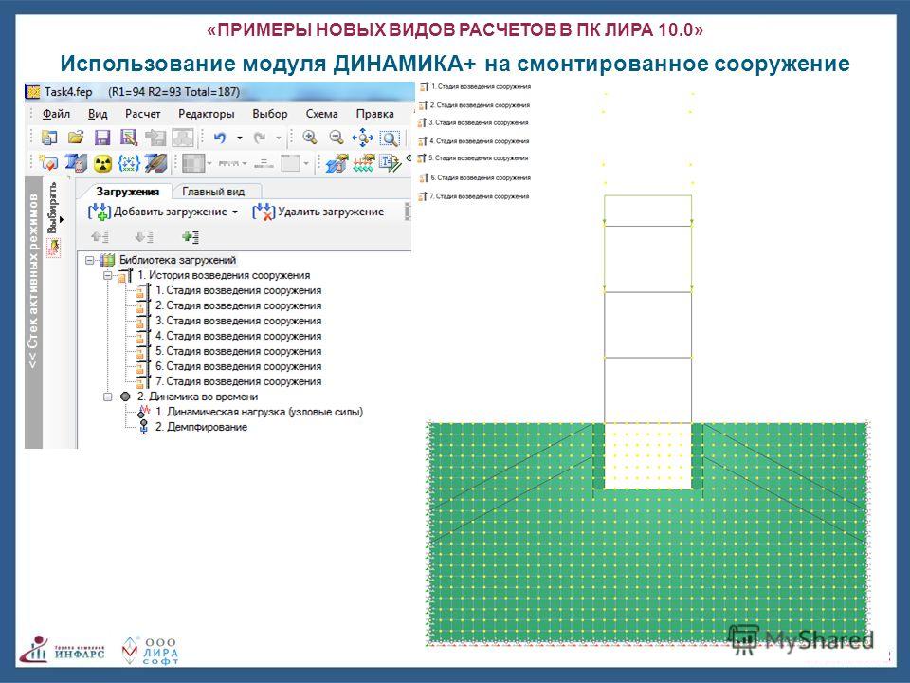Click the Open folder toolbar icon

[76, 138]
